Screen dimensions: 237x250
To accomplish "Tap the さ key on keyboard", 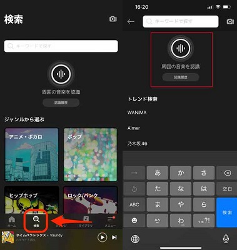I will click(204, 172).
